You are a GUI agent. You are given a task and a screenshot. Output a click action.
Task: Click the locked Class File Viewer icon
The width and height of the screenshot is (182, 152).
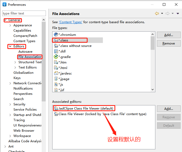pyautogui.click(x=56, y=114)
